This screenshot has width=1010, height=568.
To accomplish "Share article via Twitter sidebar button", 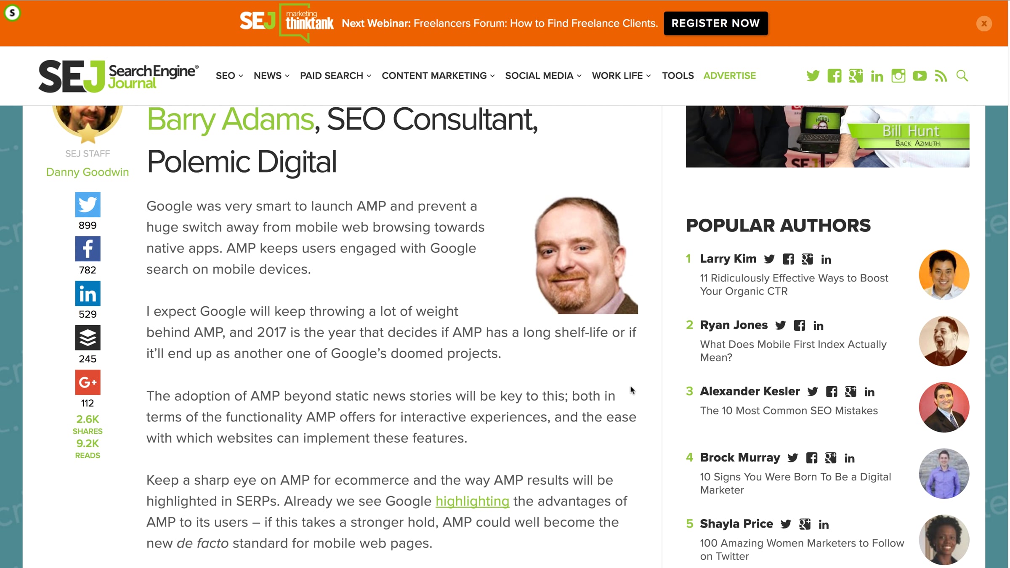I will click(88, 204).
